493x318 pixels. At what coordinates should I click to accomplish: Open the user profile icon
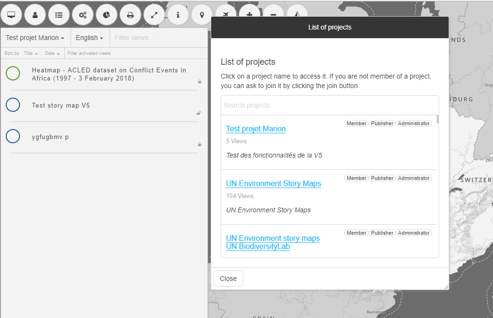35,15
